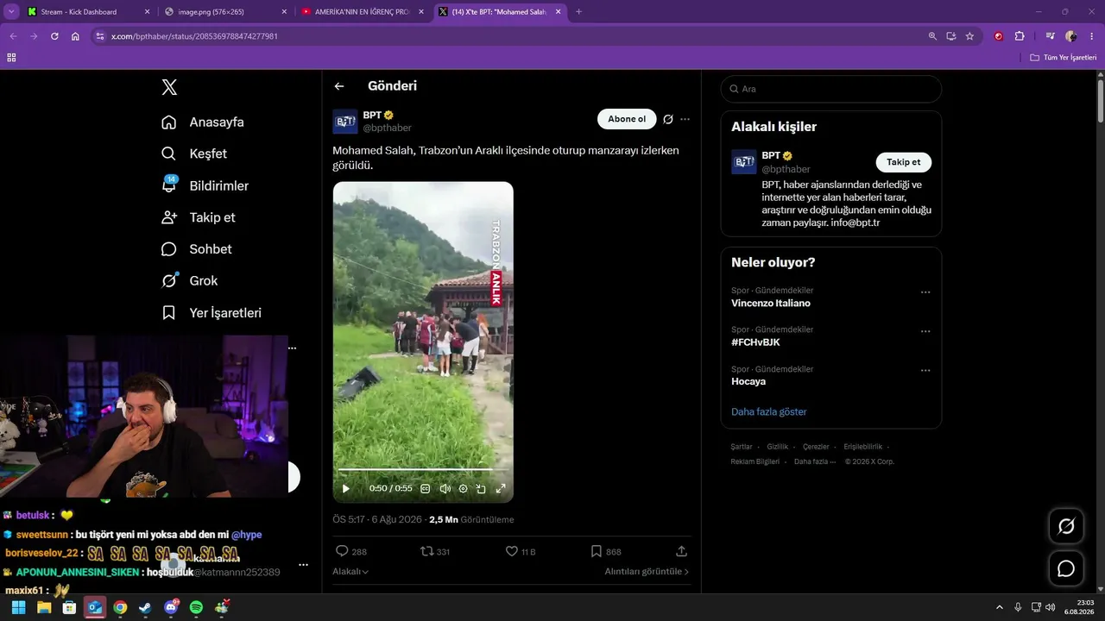Open the post's three-dot more menu
1105x621 pixels.
pyautogui.click(x=685, y=119)
